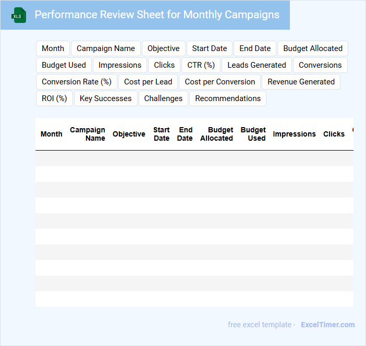Click the CTR (%) tag
Screen dimensions: 366x346
[201, 65]
